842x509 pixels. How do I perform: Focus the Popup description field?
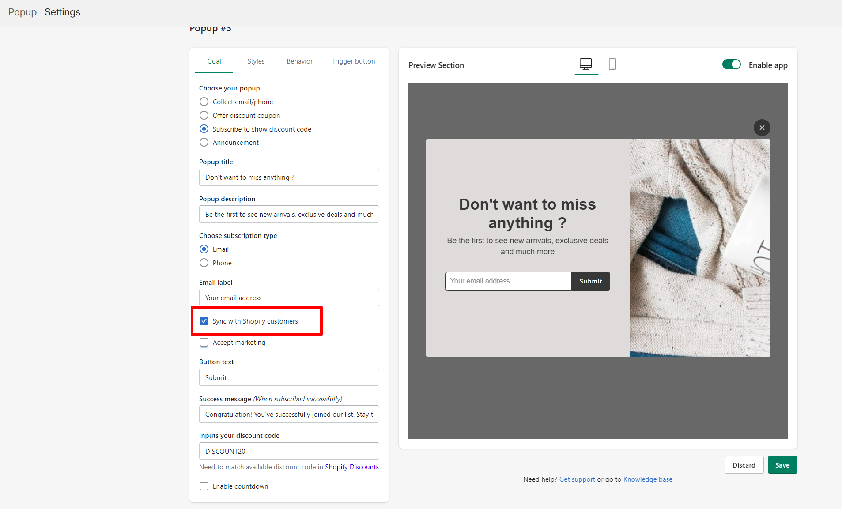(289, 214)
